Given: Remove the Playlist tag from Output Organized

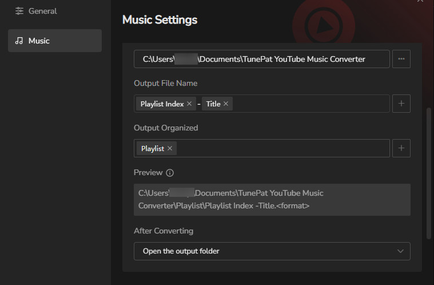Looking at the screenshot, I should (x=170, y=148).
